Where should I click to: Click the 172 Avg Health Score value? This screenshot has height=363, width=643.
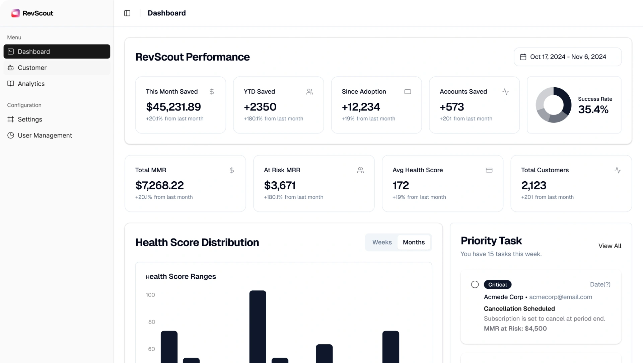click(401, 185)
